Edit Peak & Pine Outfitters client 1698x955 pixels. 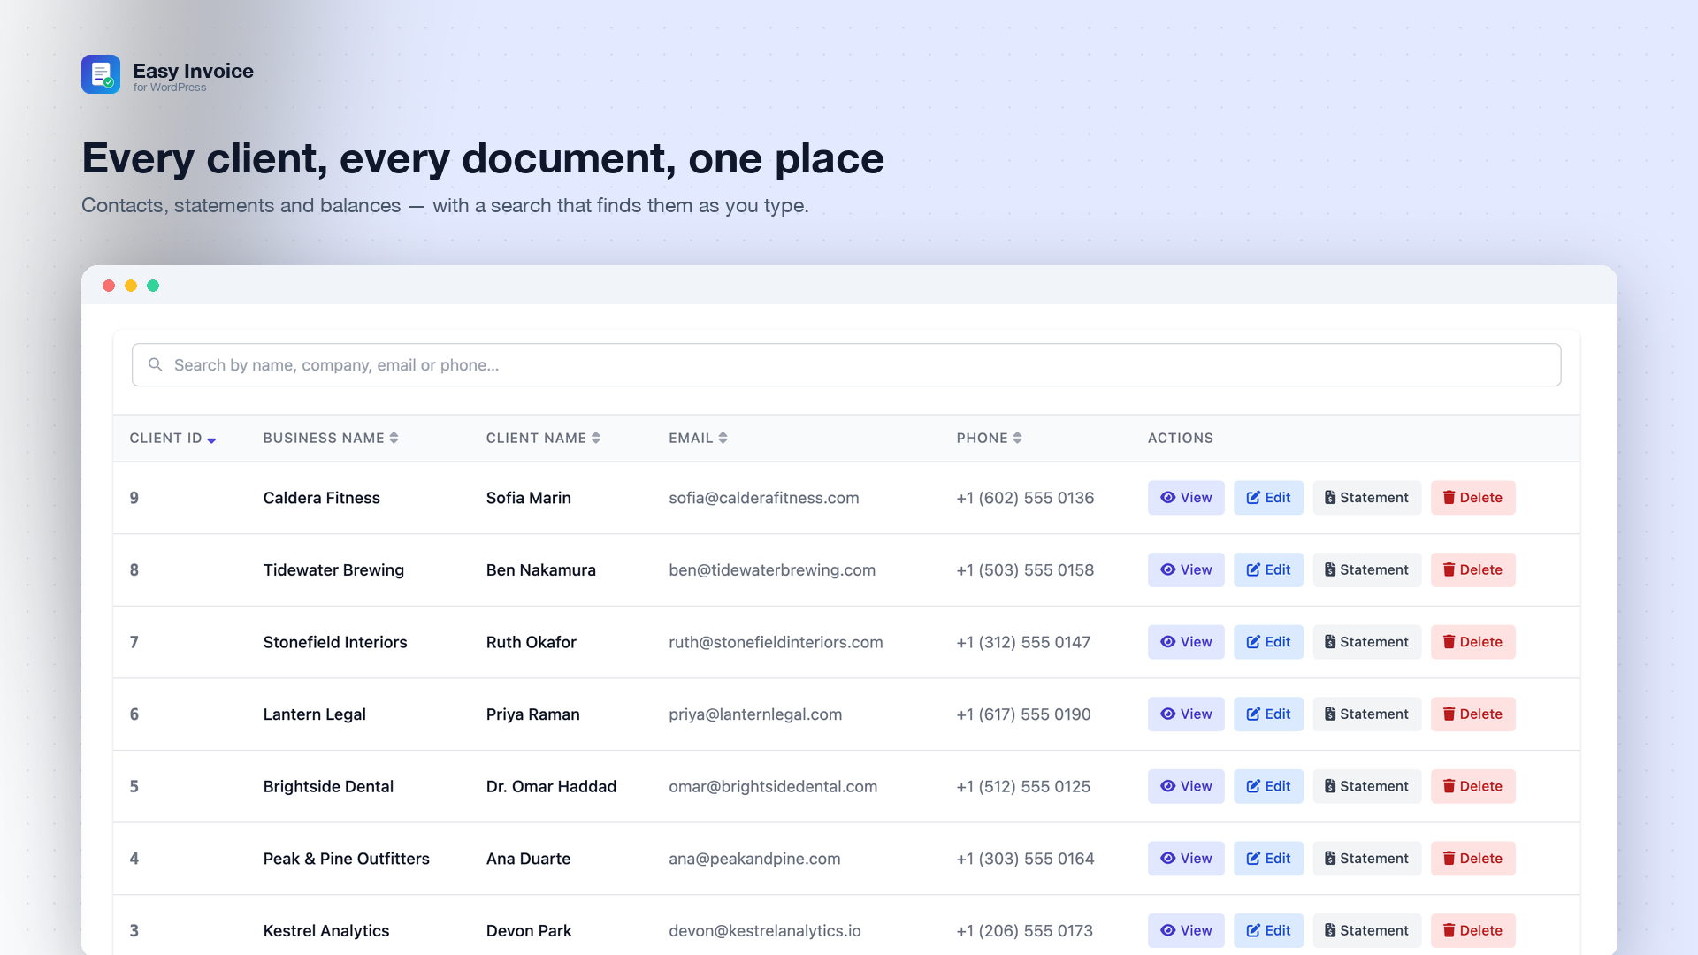[1268, 859]
